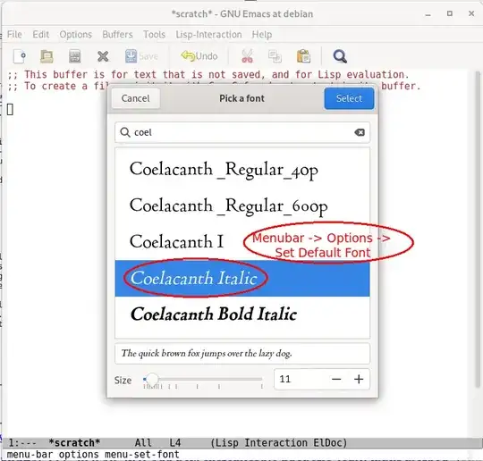Click the Emacs window vertical scrollbar
Image resolution: width=483 pixels, height=461 pixels.
pyautogui.click(x=478, y=229)
